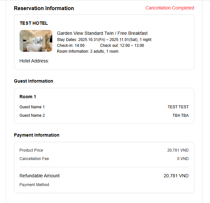The height and width of the screenshot is (203, 210).
Task: Click the Stay Dates line
Action: [104, 40]
